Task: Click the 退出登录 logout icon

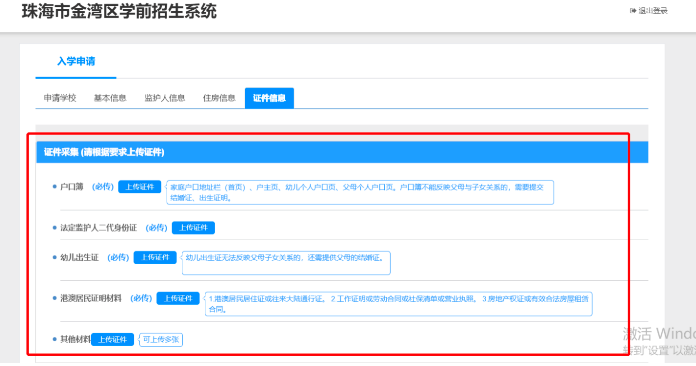Action: 633,11
